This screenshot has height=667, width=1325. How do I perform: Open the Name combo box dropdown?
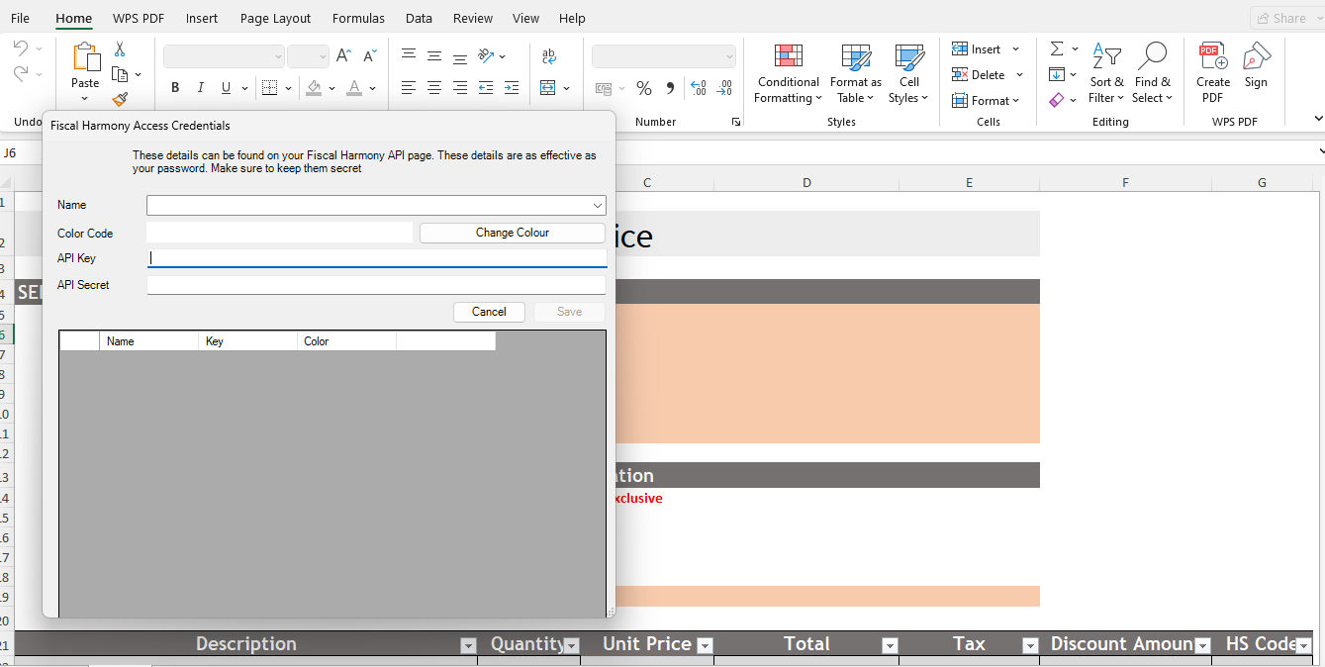click(598, 206)
